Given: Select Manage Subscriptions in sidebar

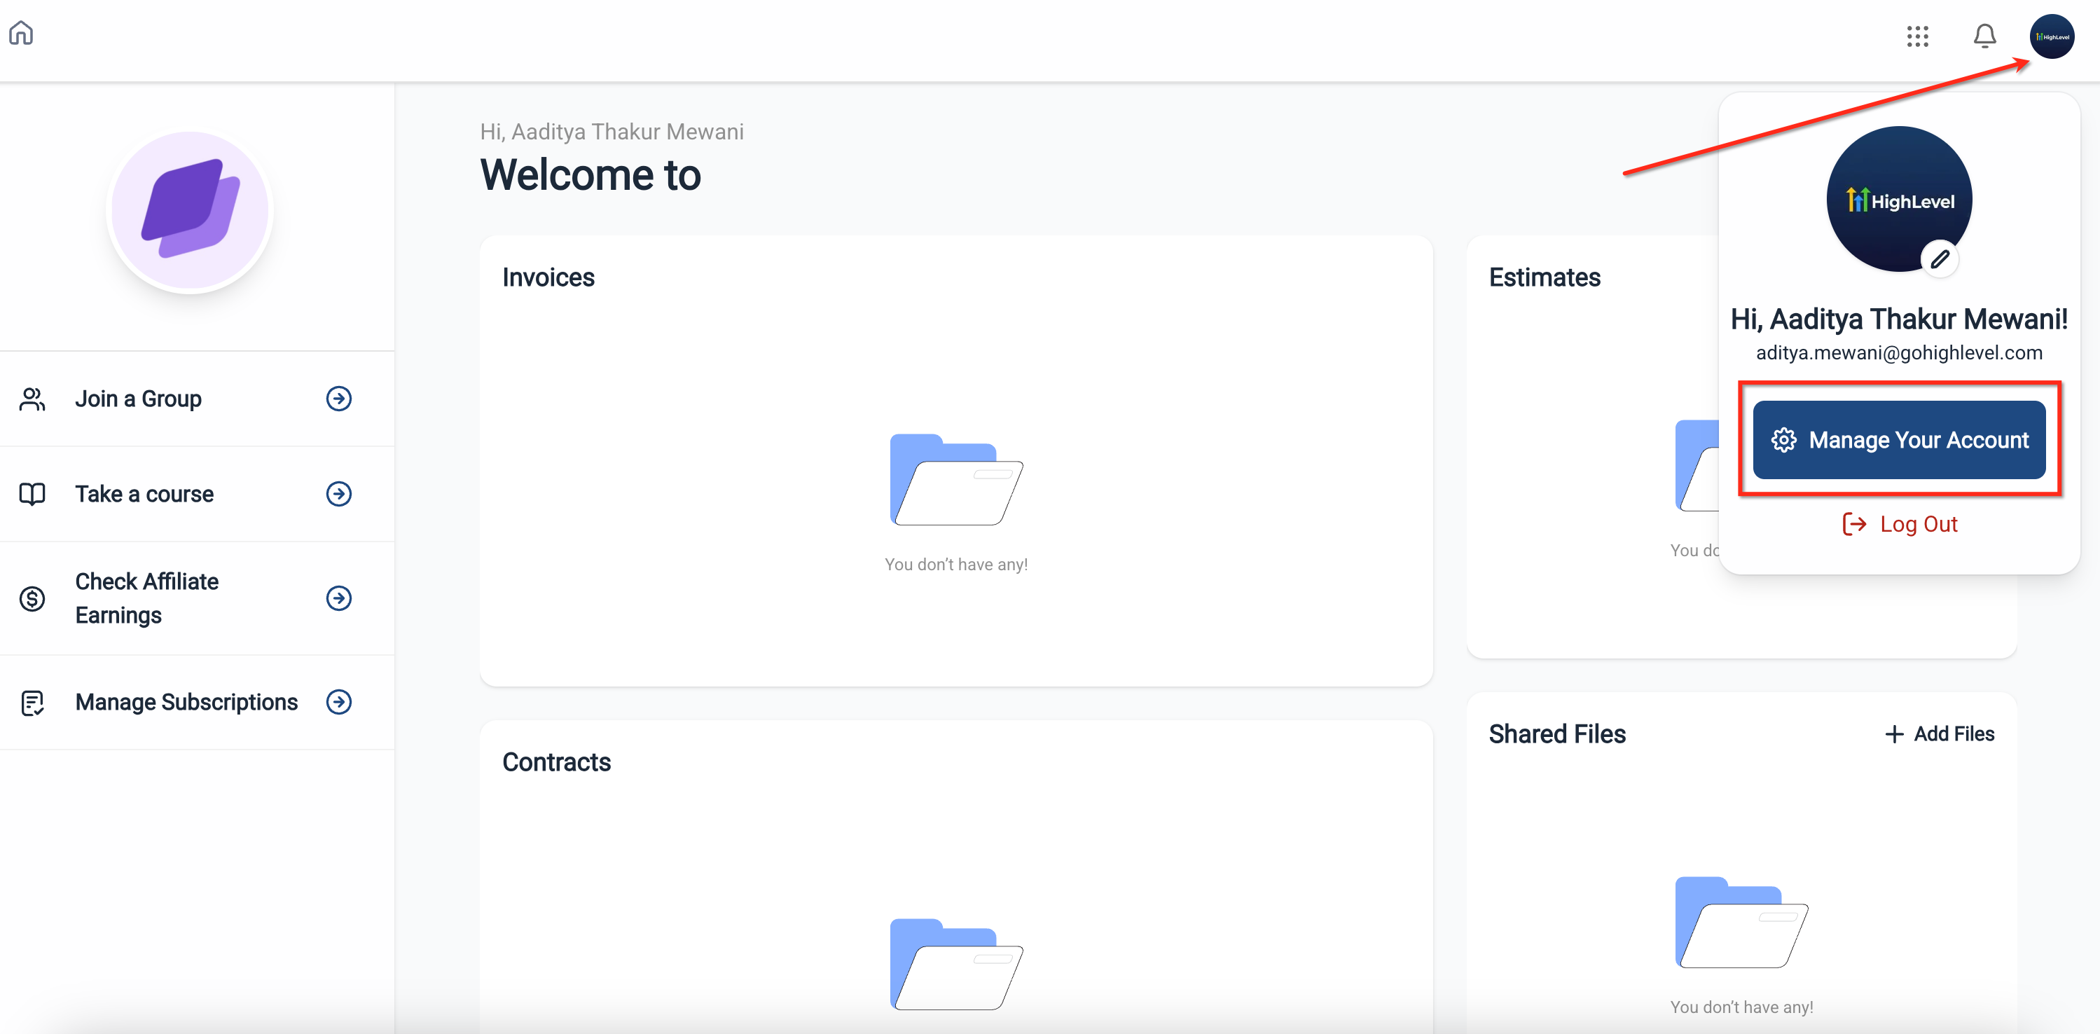Looking at the screenshot, I should tap(186, 702).
